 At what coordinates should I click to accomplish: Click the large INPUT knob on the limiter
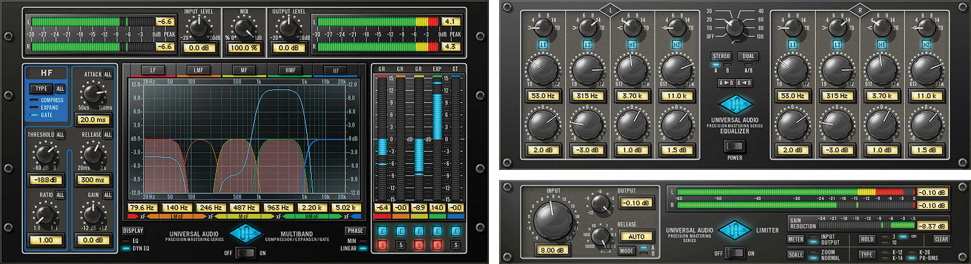pyautogui.click(x=553, y=220)
